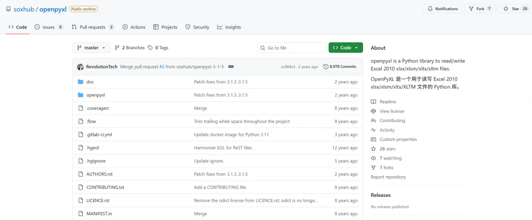The width and height of the screenshot is (532, 220).
Task: Click the LICENCE.rst file icon
Action: 80,201
